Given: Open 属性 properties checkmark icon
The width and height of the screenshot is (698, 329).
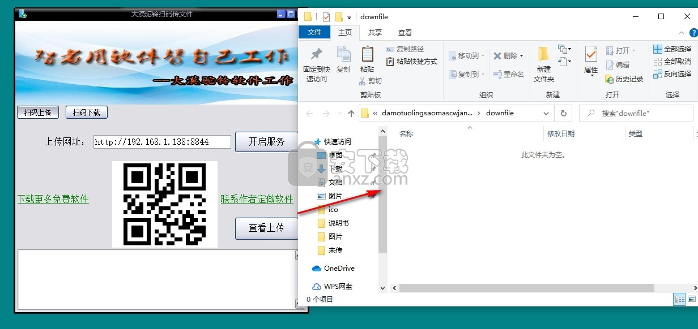Looking at the screenshot, I should (591, 55).
